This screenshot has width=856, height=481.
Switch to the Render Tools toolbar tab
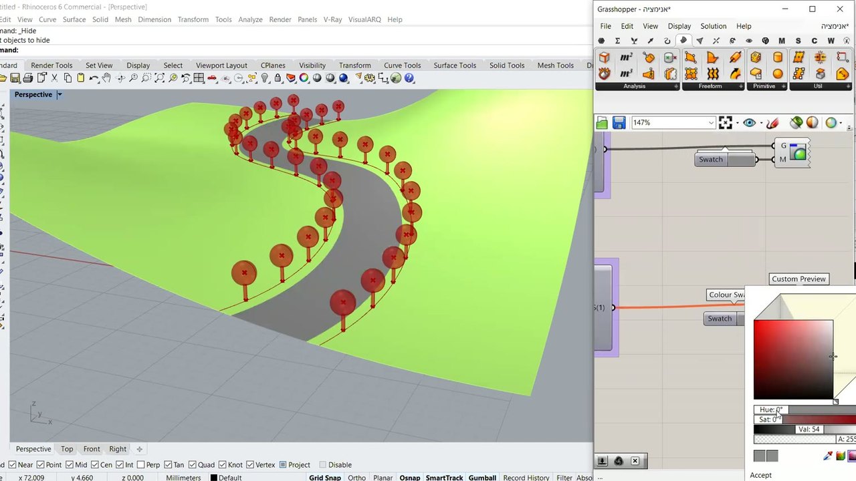point(51,65)
